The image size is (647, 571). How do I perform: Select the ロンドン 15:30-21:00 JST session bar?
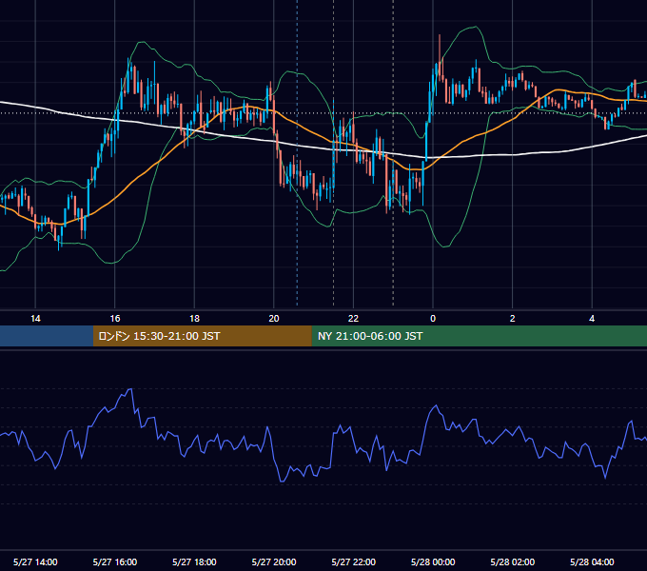tap(202, 336)
